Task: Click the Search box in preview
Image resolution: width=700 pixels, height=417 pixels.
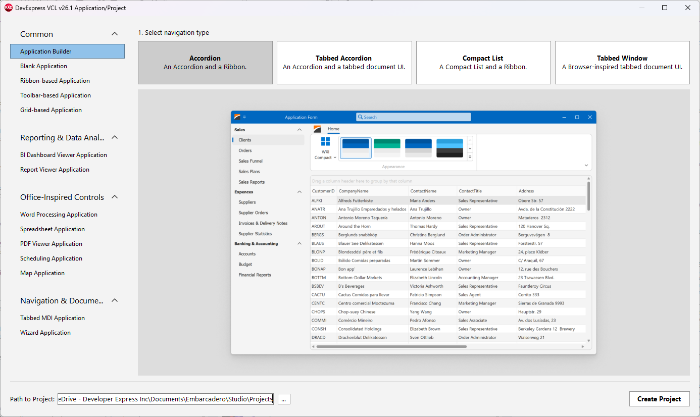Action: (x=413, y=117)
